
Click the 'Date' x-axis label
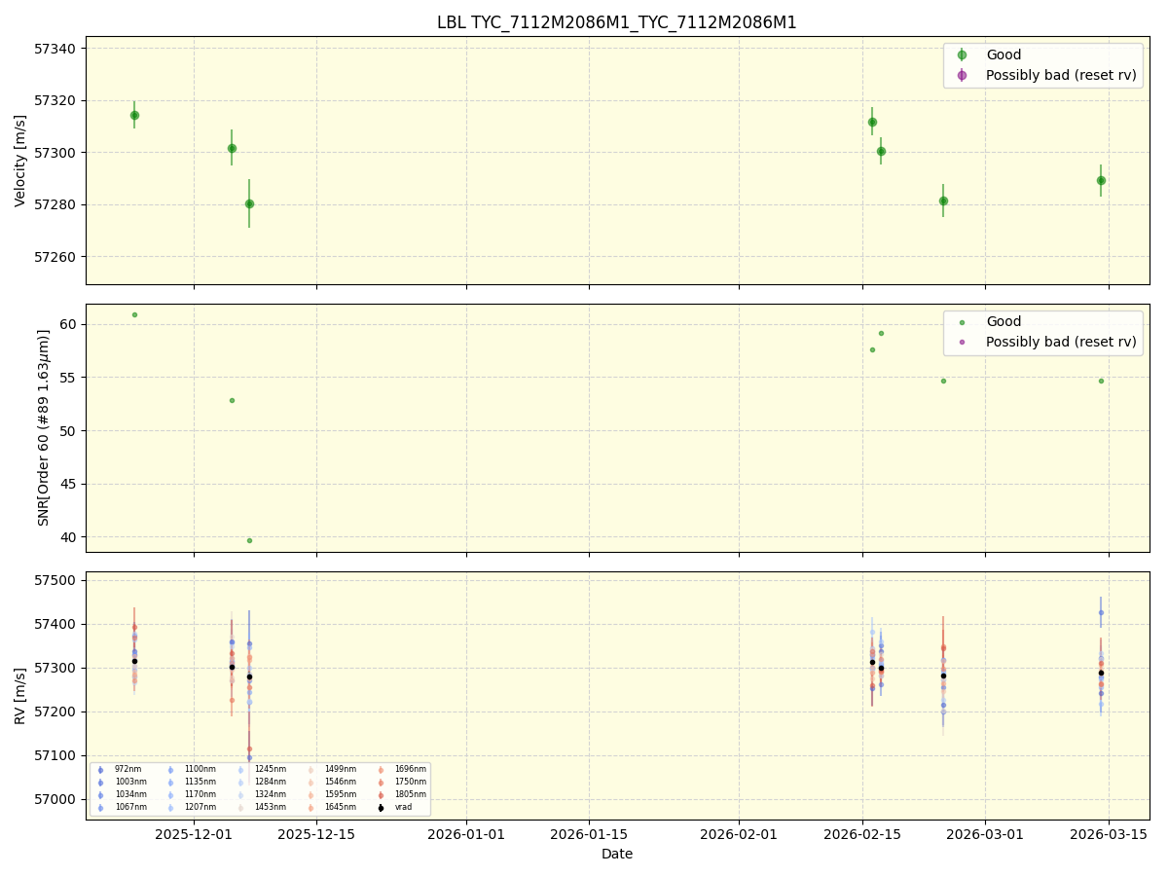[616, 854]
